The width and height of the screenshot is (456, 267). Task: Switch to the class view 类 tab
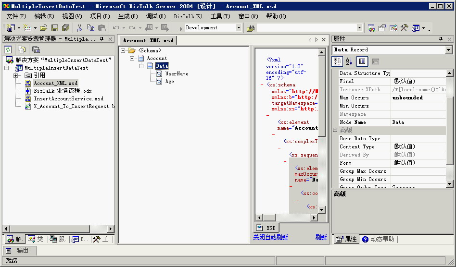coord(37,239)
